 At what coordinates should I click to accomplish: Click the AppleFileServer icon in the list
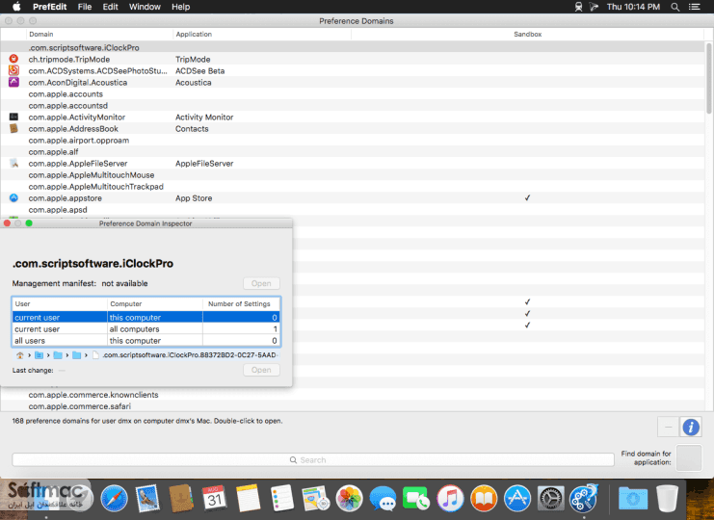pos(13,163)
